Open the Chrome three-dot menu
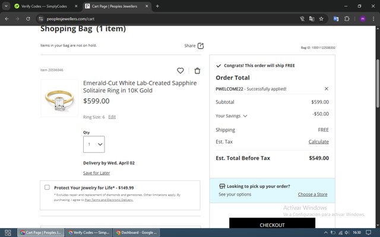The height and width of the screenshot is (237, 380). pyautogui.click(x=373, y=19)
